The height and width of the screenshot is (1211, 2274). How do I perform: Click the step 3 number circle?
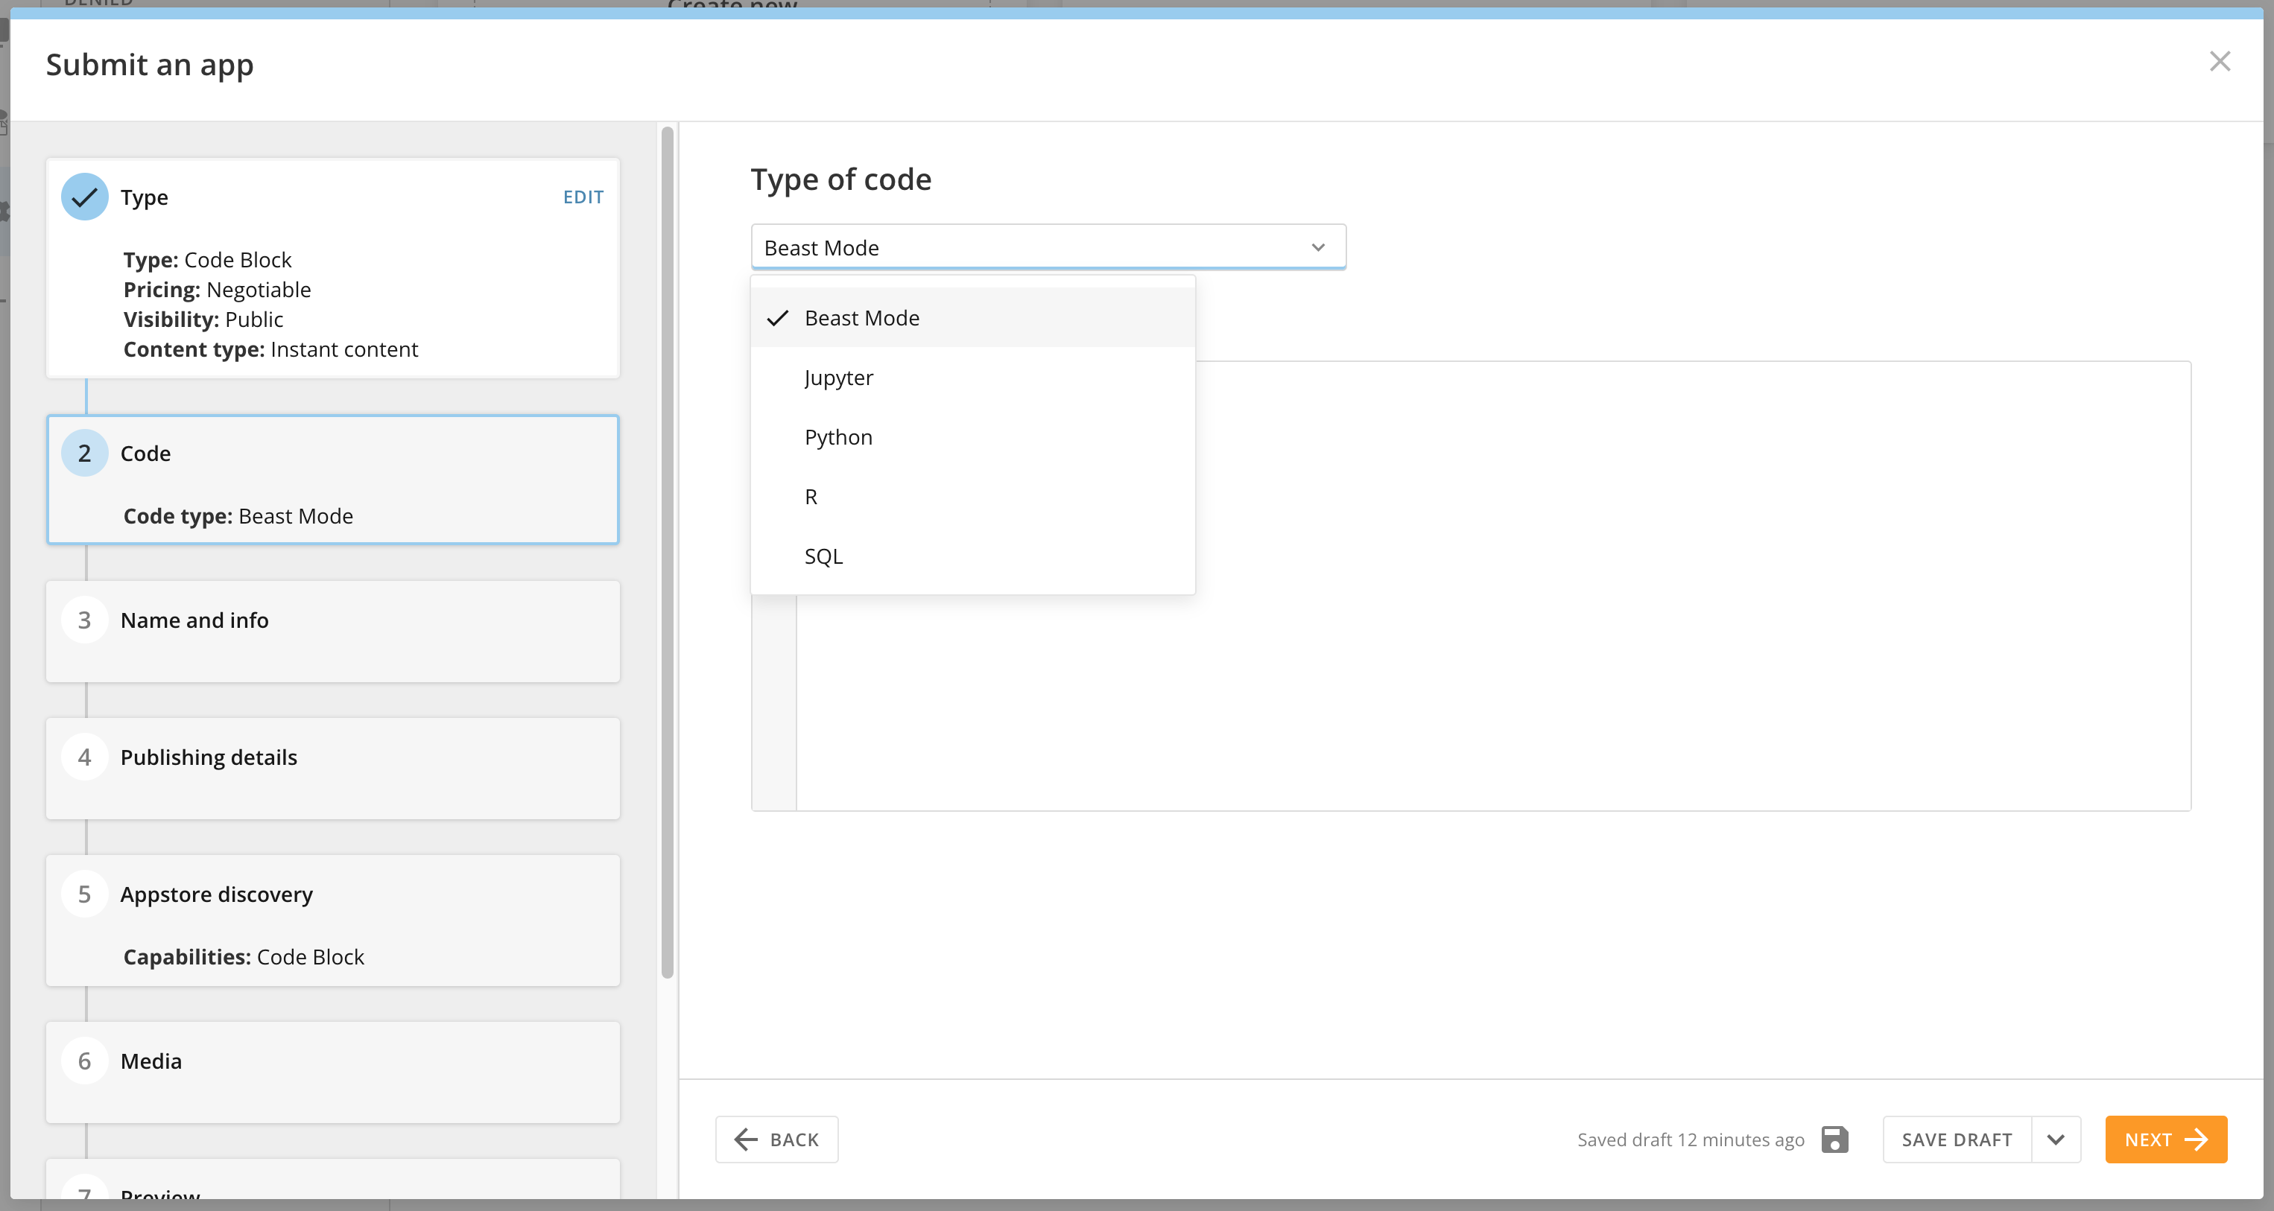click(84, 620)
